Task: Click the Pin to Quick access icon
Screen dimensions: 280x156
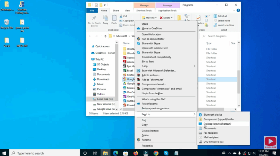Action: click(x=94, y=18)
